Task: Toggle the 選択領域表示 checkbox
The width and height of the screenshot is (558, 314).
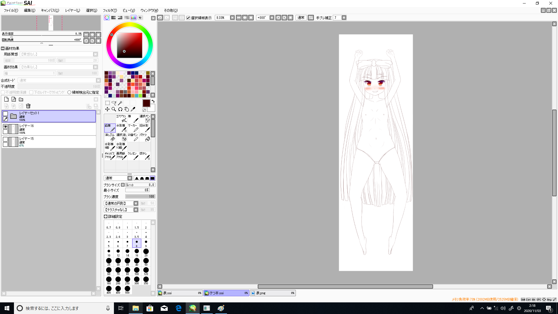Action: [188, 18]
